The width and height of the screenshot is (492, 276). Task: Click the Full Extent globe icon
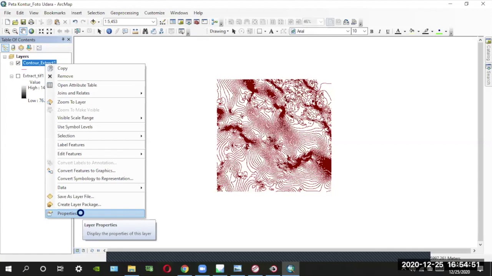pos(32,31)
